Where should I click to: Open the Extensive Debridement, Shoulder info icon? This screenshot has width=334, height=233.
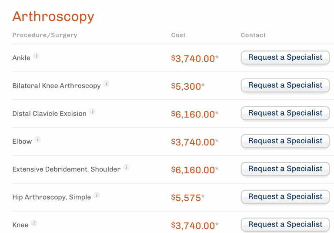(126, 167)
